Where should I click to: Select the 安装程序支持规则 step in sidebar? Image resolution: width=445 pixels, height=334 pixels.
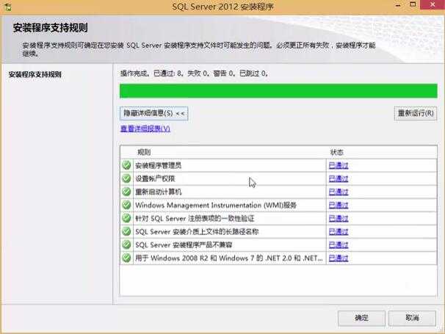(35, 75)
